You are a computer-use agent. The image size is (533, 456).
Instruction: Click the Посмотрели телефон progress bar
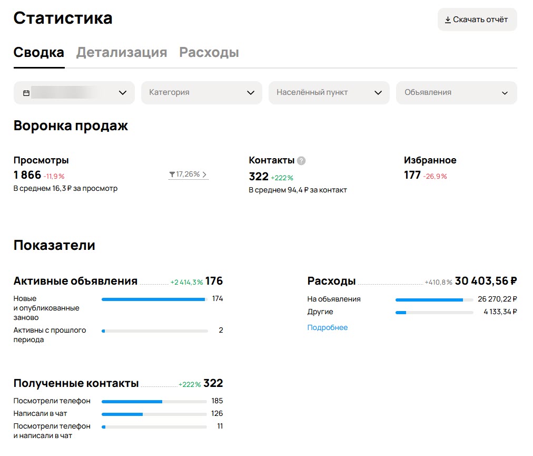[x=154, y=401]
